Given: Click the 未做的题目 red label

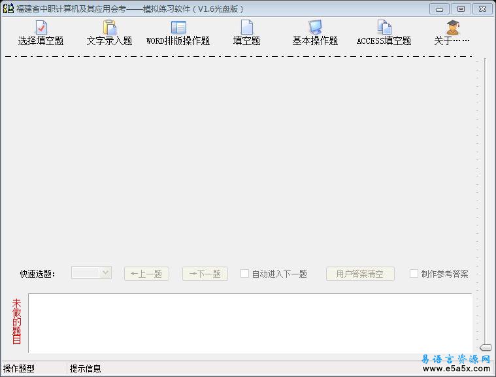Looking at the screenshot, I should pos(16,321).
